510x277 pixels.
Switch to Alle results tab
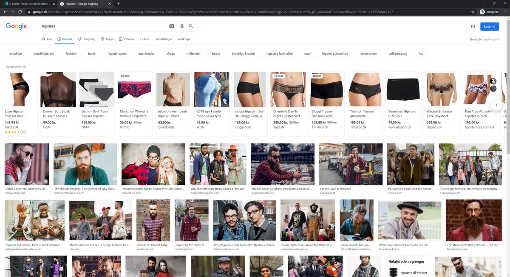tap(47, 39)
